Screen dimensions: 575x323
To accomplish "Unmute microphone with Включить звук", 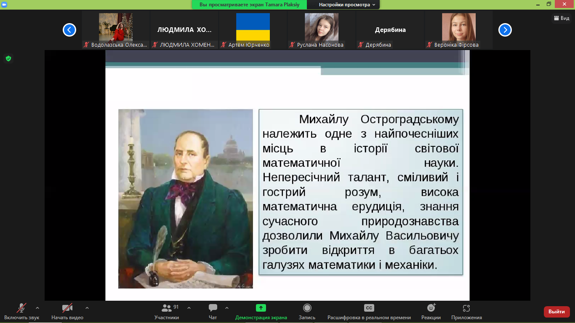I will coord(22,312).
